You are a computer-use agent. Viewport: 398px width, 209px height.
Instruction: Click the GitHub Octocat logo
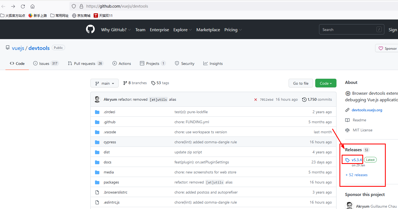[90, 29]
